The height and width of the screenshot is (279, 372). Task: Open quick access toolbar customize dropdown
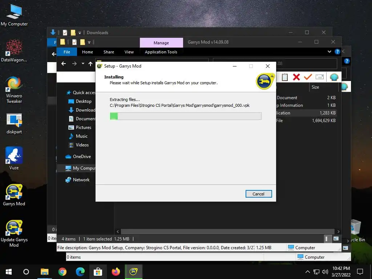coord(89,42)
